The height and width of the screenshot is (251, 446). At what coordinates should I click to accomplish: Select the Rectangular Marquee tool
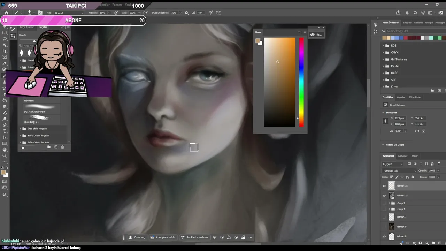[x=5, y=32]
